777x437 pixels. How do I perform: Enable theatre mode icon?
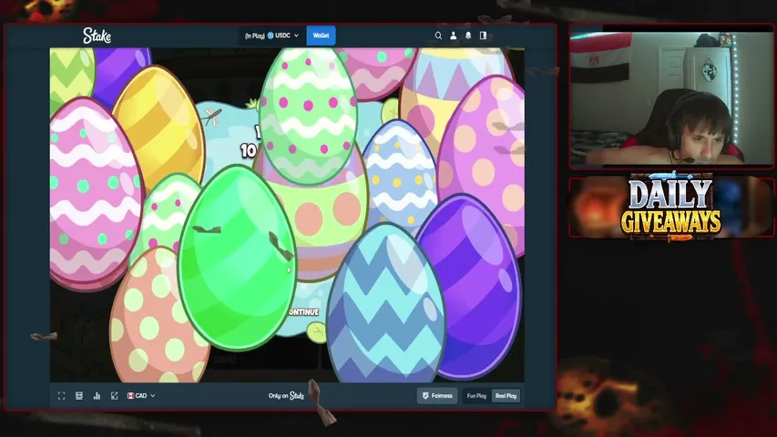[78, 396]
